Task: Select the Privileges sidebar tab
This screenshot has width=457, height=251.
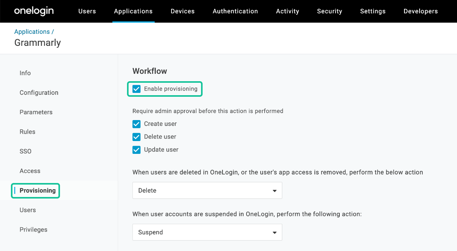Action: click(x=34, y=230)
